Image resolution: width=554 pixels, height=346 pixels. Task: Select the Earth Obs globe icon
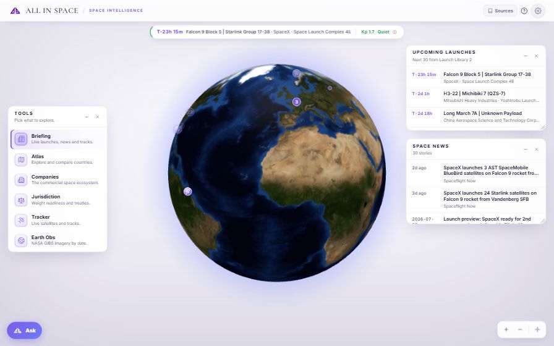pyautogui.click(x=21, y=240)
